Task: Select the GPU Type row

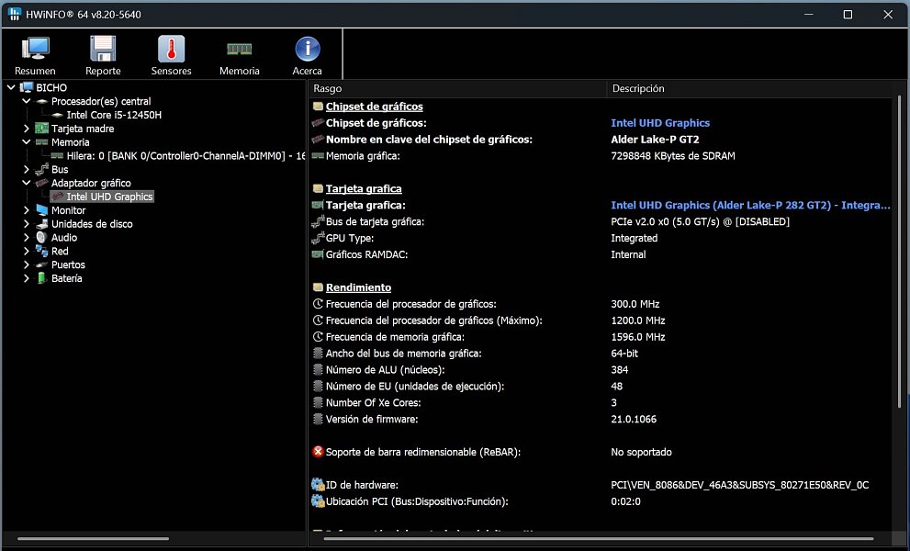Action: [601, 238]
